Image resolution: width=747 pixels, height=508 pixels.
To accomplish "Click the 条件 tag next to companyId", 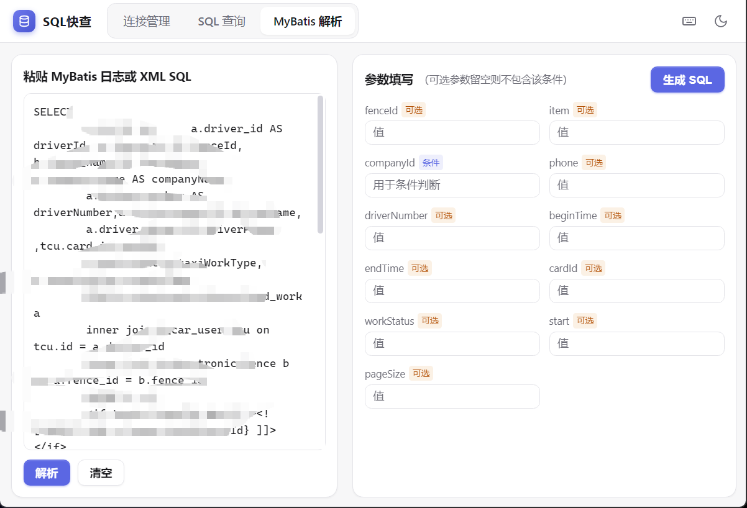I will (x=431, y=163).
